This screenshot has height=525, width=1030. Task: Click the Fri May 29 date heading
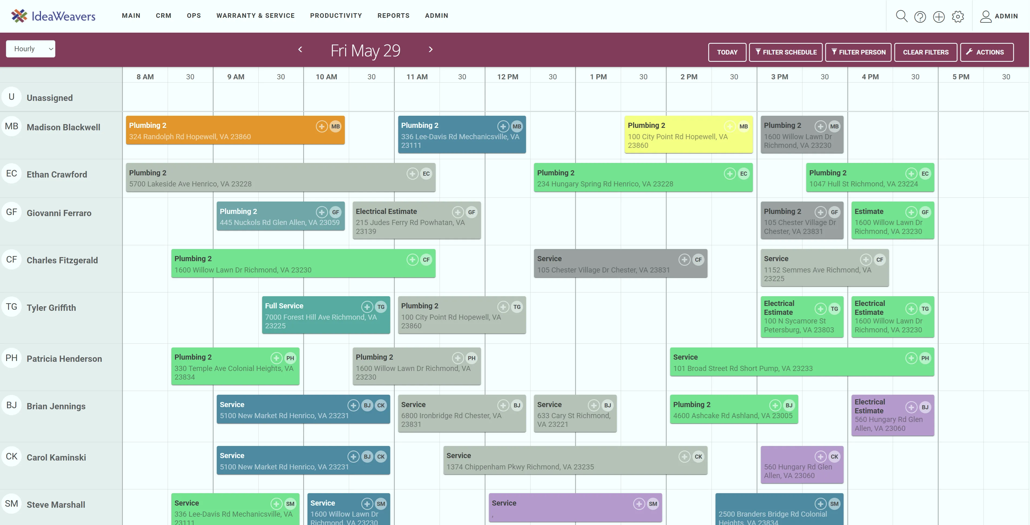point(365,50)
